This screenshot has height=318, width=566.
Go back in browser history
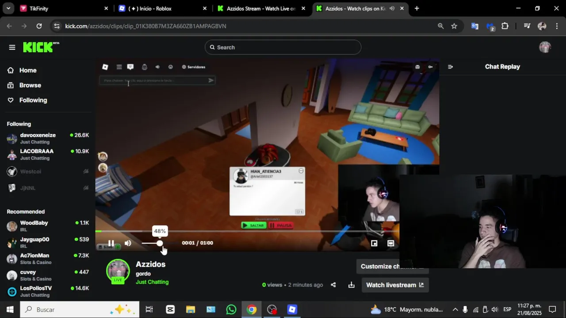click(9, 26)
